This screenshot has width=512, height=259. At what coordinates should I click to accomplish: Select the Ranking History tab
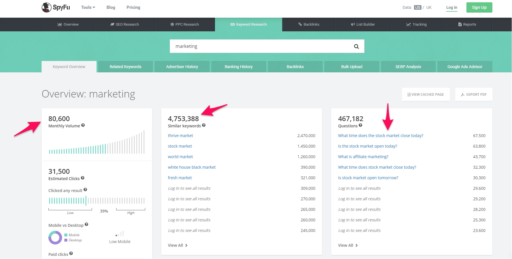239,67
